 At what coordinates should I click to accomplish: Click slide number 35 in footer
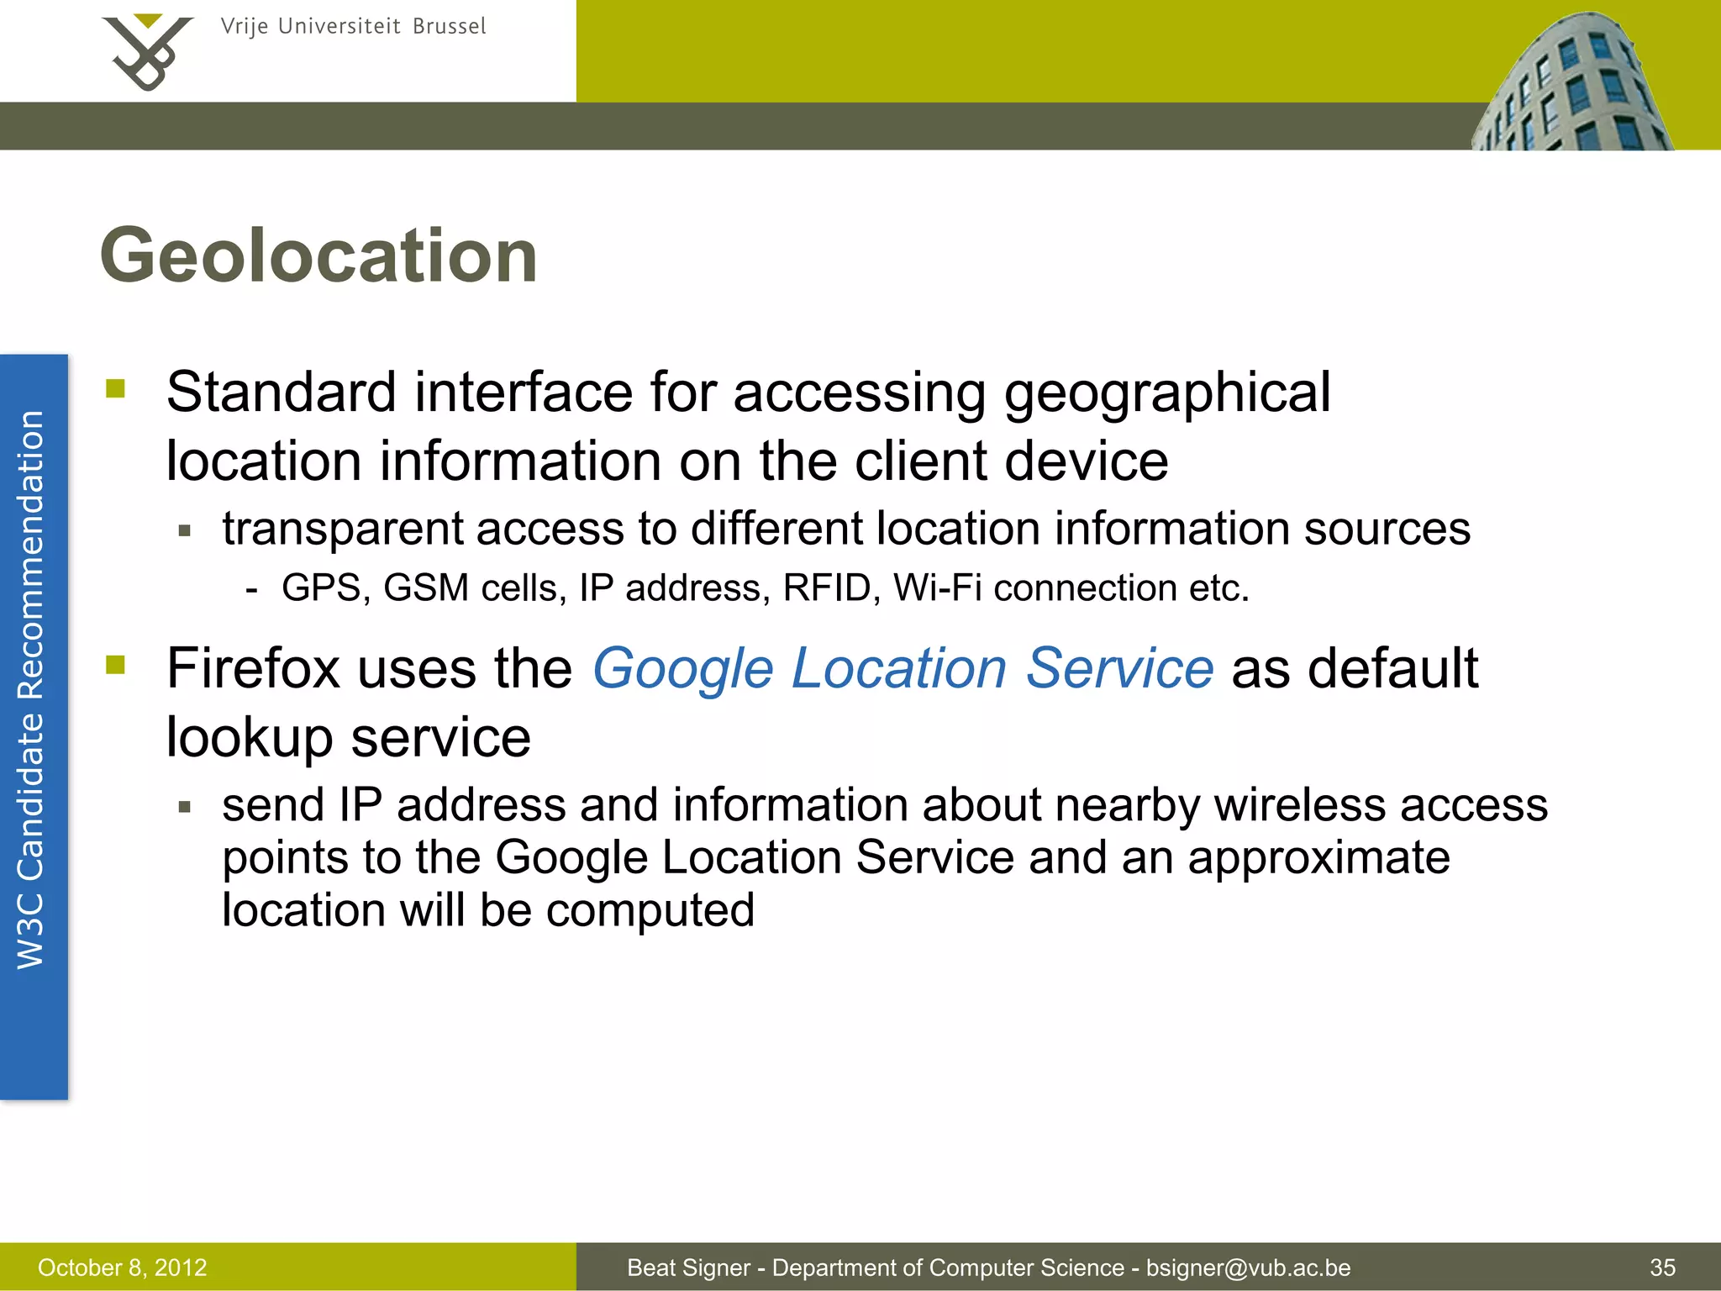pyautogui.click(x=1662, y=1267)
